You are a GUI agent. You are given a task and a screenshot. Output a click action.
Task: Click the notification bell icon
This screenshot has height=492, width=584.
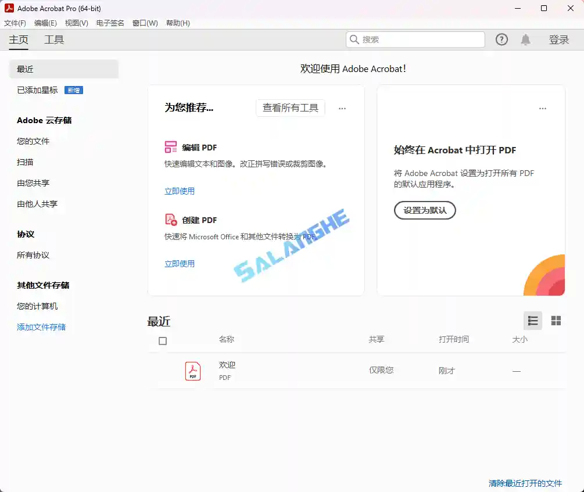tap(525, 39)
